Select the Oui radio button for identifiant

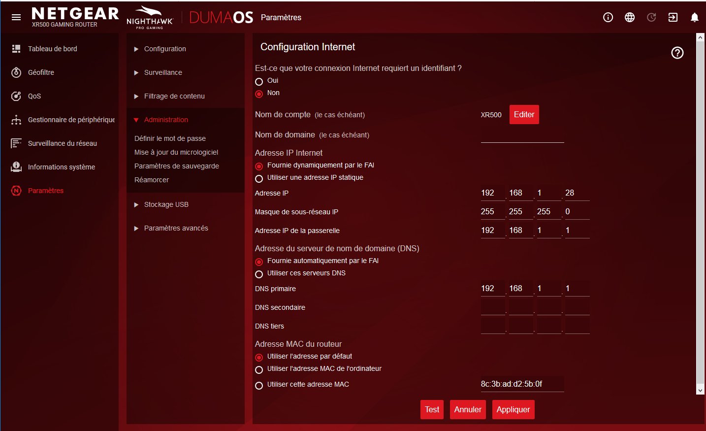coord(259,81)
